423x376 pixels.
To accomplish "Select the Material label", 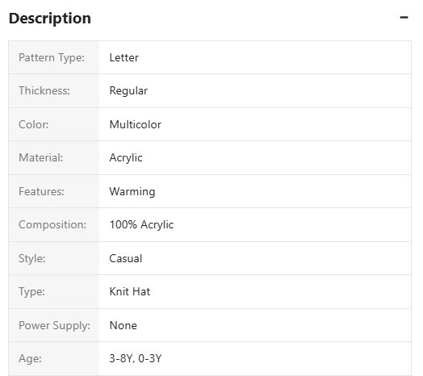I will 40,158.
